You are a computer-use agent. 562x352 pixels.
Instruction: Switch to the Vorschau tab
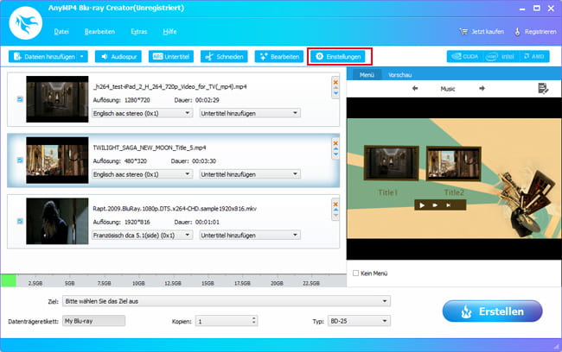[x=399, y=75]
